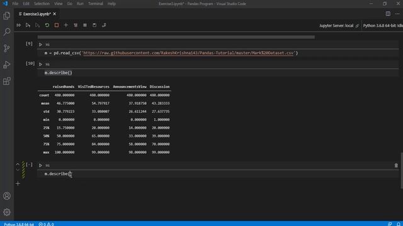Open the Search view in activity bar

(7, 32)
